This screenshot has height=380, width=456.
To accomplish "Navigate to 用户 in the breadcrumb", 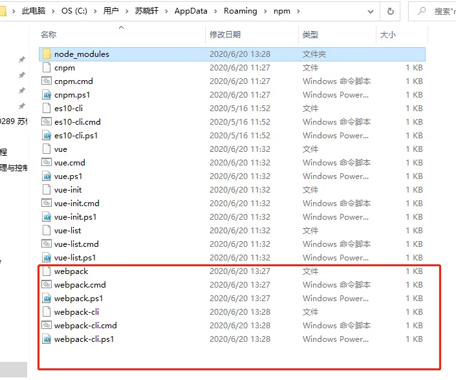I will [111, 11].
